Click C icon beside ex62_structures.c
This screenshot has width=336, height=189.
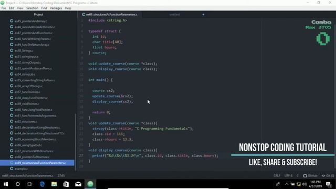[12, 121]
